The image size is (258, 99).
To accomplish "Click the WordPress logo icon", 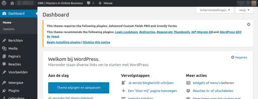I will (x=4, y=3).
